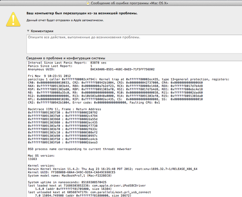This screenshot has width=242, height=197.
Task: Click the Mac OS version value 11G63
Action: coord(32,159)
